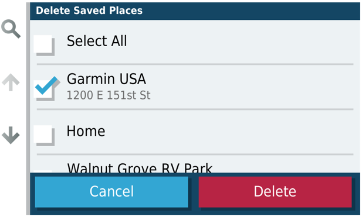Select the Garmin USA place name

coord(106,79)
